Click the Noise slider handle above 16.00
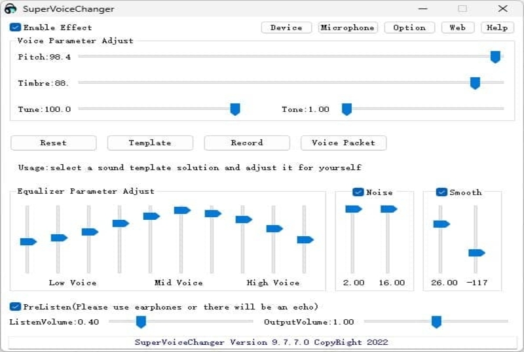524x352 pixels. (388, 209)
